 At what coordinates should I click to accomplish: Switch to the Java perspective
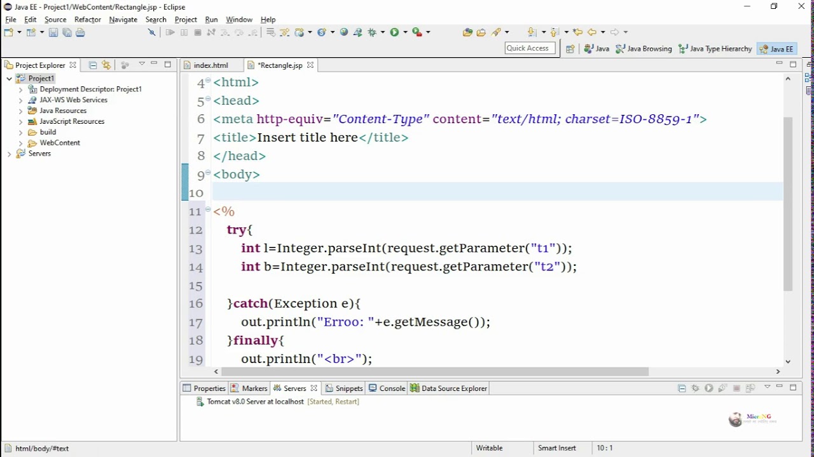pyautogui.click(x=597, y=48)
